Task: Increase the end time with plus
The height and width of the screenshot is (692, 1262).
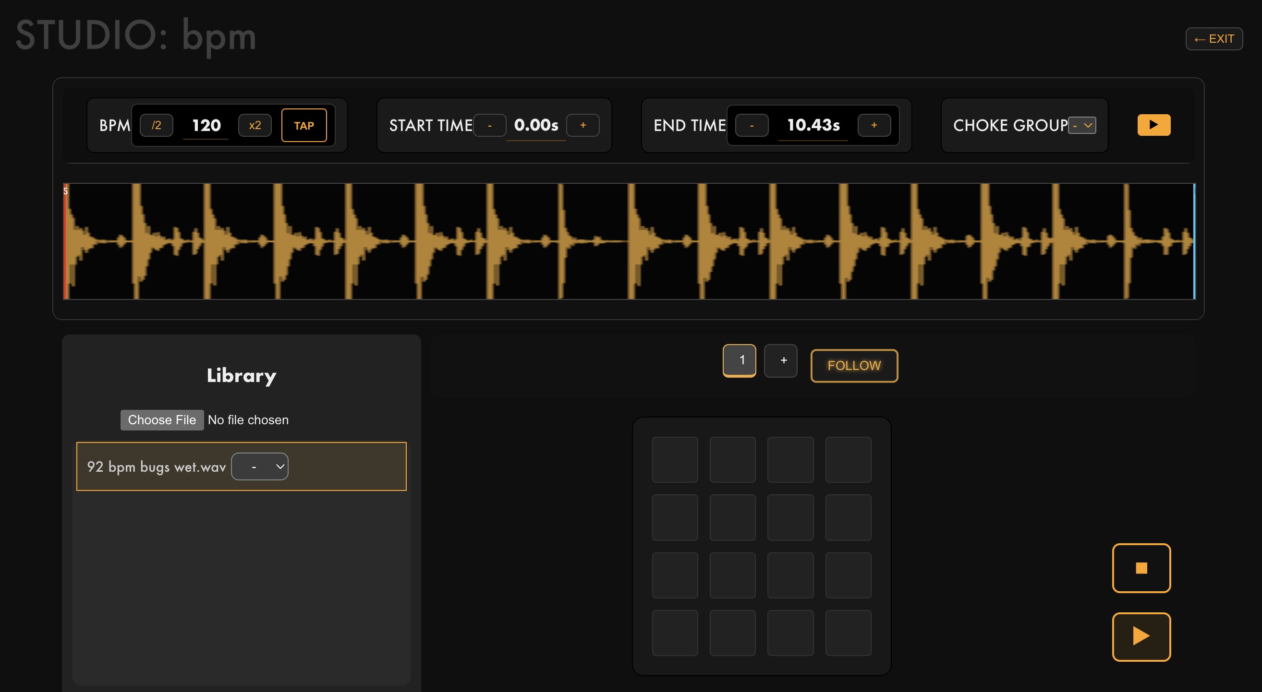Action: 874,125
